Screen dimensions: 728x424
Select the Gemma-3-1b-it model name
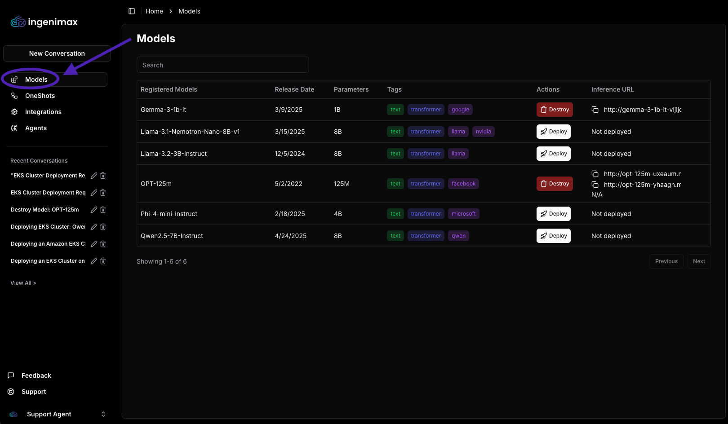pos(163,110)
